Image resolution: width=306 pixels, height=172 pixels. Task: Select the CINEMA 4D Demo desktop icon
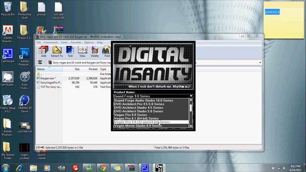[24, 104]
